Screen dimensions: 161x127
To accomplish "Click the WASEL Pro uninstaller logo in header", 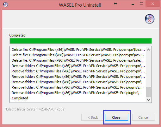I will (x=150, y=19).
